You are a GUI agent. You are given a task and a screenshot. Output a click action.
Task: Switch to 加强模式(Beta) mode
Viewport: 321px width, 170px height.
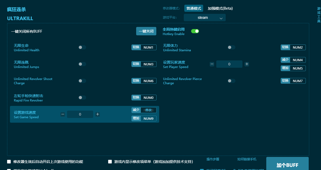pyautogui.click(x=220, y=8)
